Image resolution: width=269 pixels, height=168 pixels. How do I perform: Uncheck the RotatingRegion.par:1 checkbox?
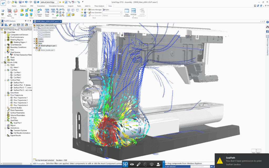(37, 46)
